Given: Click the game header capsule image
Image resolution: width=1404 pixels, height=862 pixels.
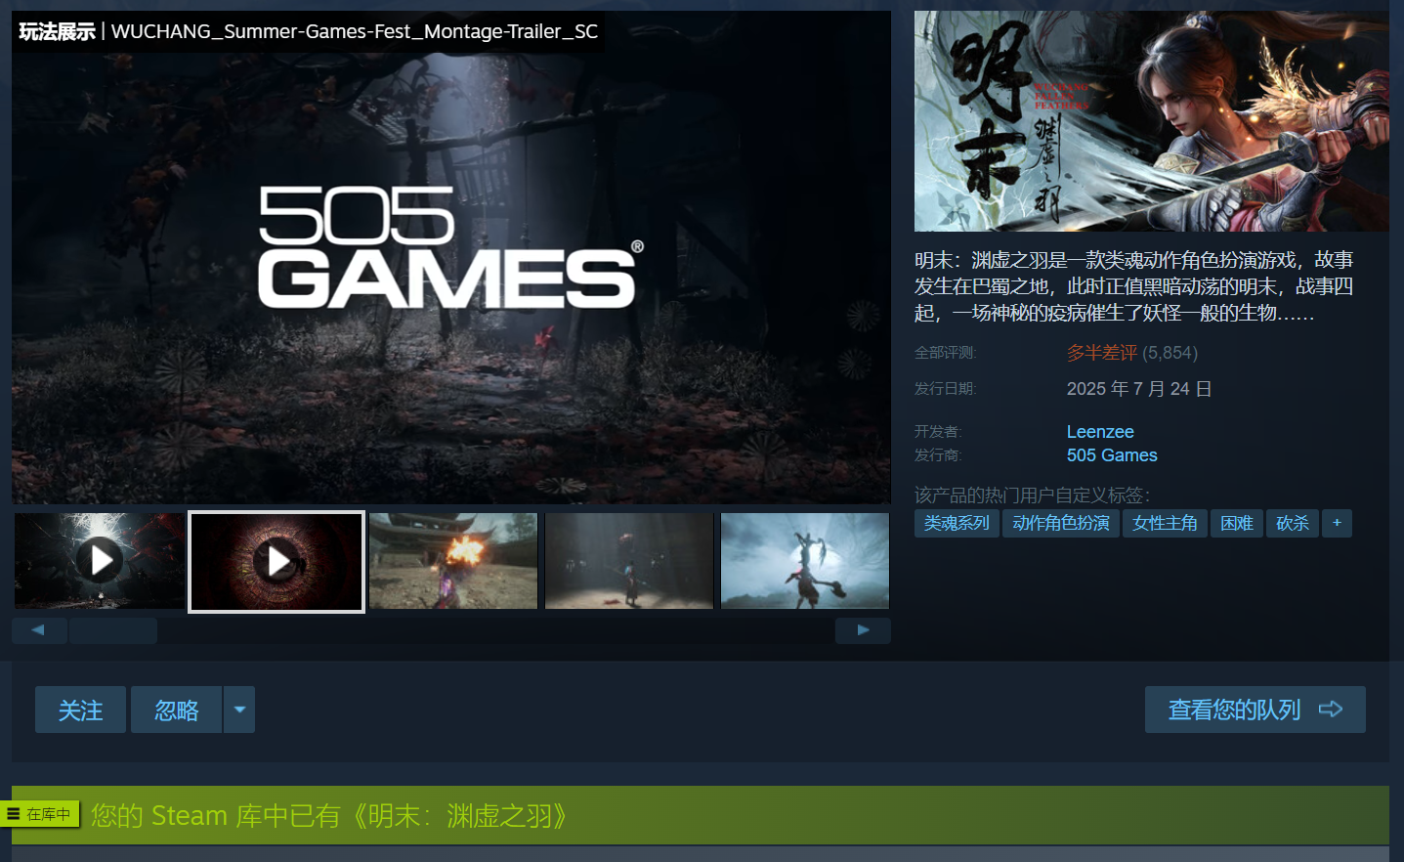Looking at the screenshot, I should (x=1151, y=121).
